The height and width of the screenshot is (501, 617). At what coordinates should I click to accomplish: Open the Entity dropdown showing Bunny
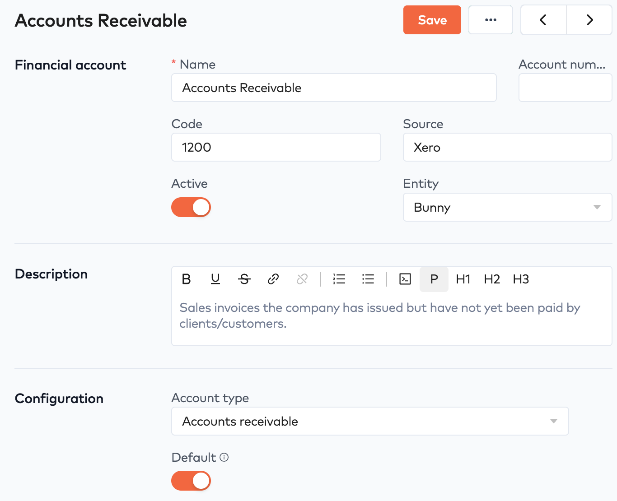pos(508,207)
